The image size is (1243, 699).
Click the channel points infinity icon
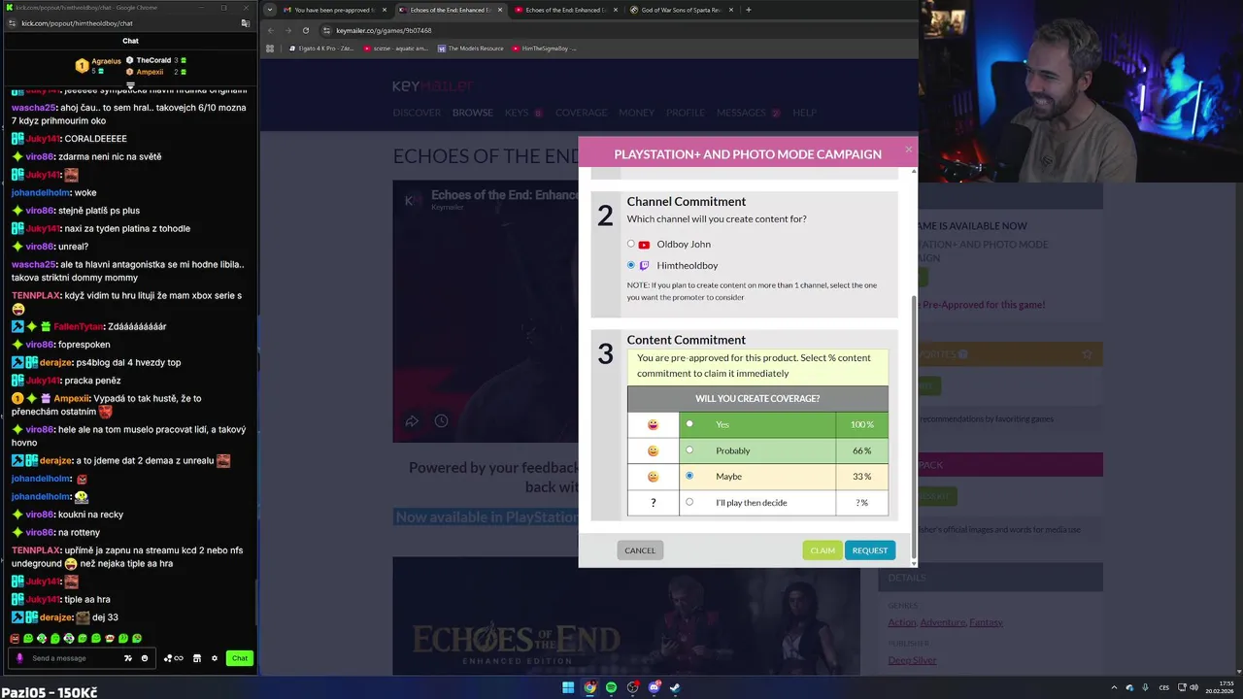174,658
